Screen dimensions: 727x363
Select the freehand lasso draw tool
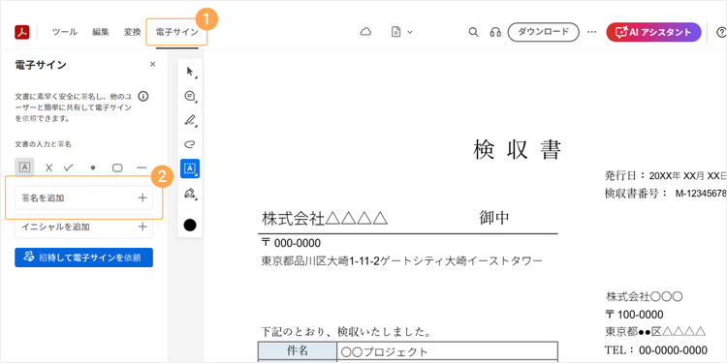point(190,144)
